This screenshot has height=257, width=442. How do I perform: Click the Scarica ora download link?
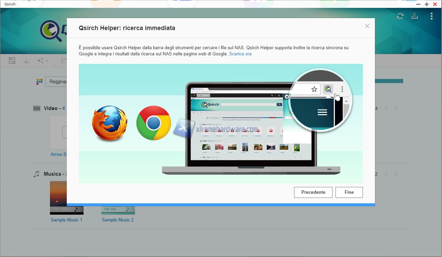tap(240, 54)
